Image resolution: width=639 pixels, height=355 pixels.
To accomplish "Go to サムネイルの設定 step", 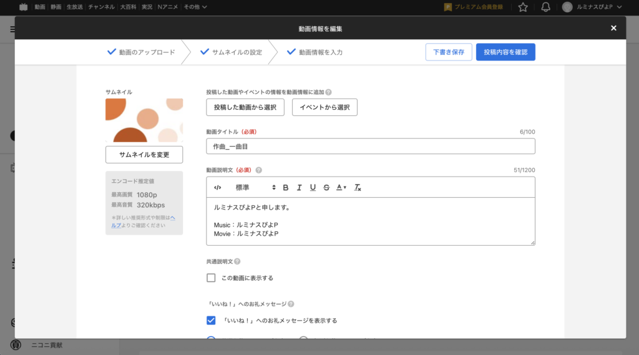I will pyautogui.click(x=231, y=52).
